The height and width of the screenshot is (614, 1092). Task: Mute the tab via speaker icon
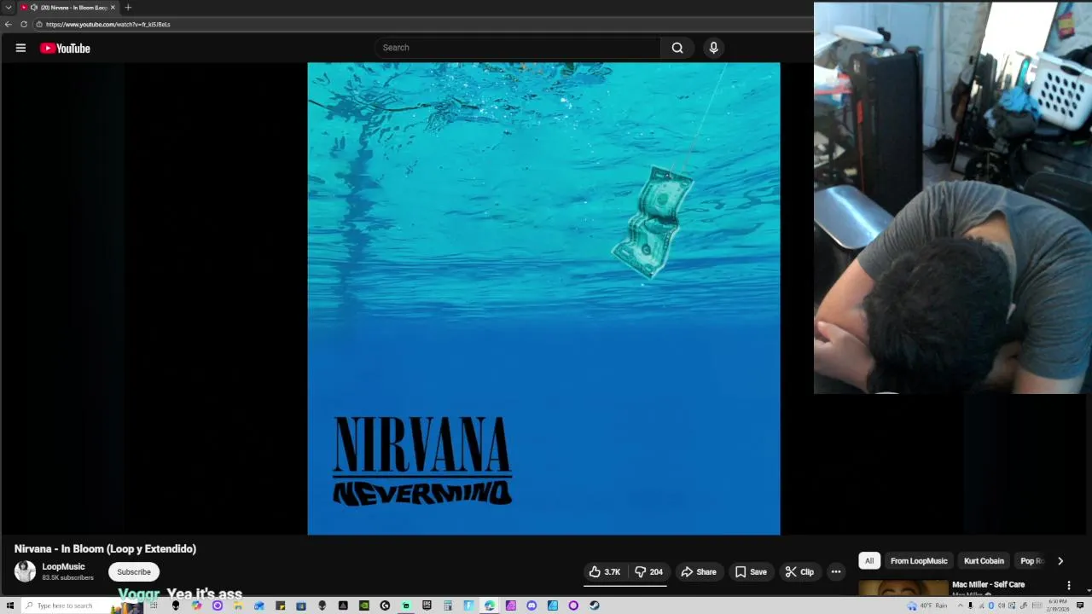(34, 8)
